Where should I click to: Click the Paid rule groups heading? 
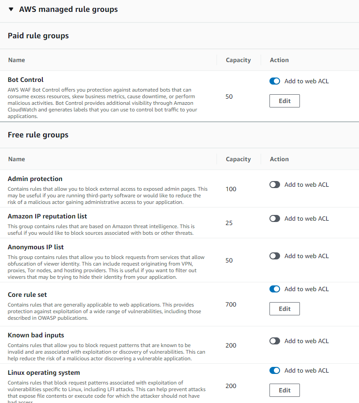coord(38,36)
